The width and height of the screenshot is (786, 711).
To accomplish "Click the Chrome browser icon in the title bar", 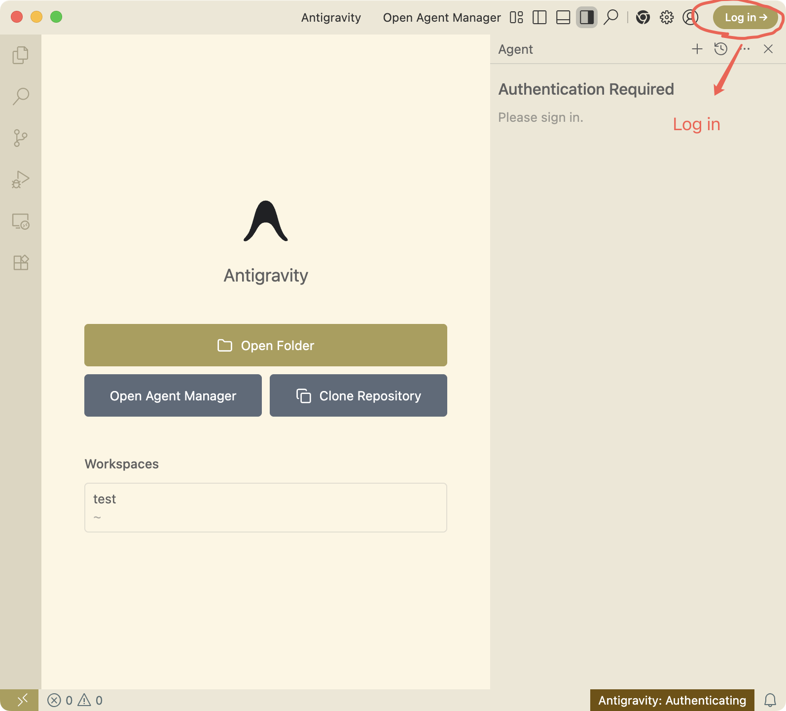I will pos(643,18).
